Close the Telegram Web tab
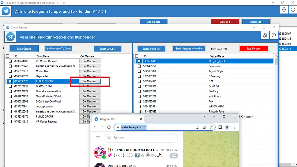297x167 pixels. (x=141, y=119)
